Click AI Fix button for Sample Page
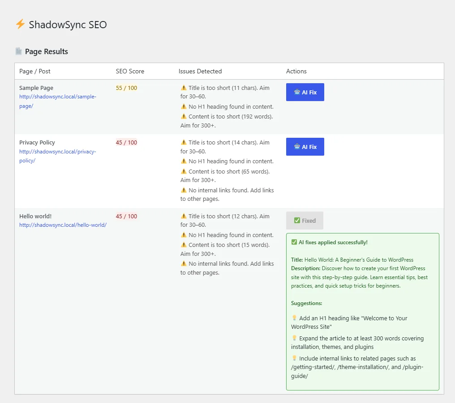Viewport: 455px width, 403px height. [x=305, y=92]
